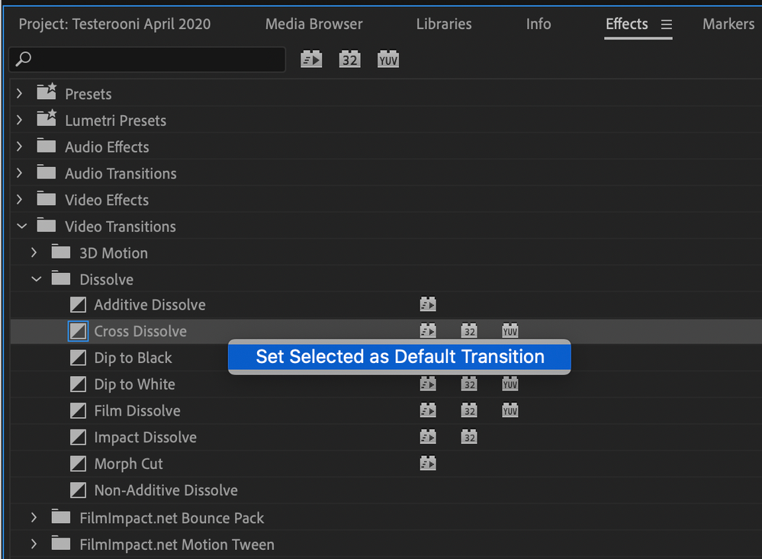Open the Libraries tab
762x559 pixels.
(x=444, y=24)
